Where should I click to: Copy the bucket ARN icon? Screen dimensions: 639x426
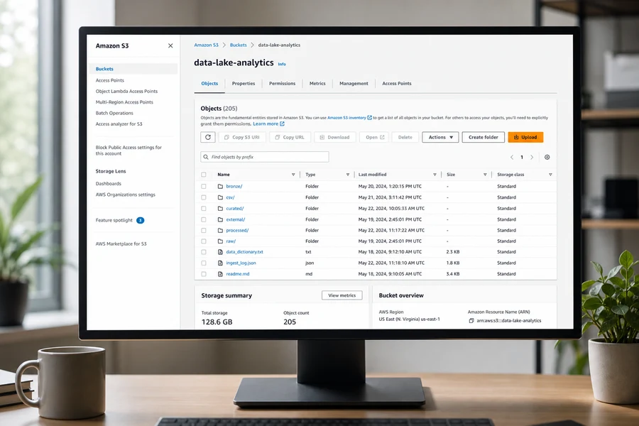[471, 320]
